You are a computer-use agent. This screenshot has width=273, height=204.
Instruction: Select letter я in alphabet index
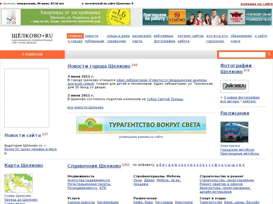(x=243, y=165)
